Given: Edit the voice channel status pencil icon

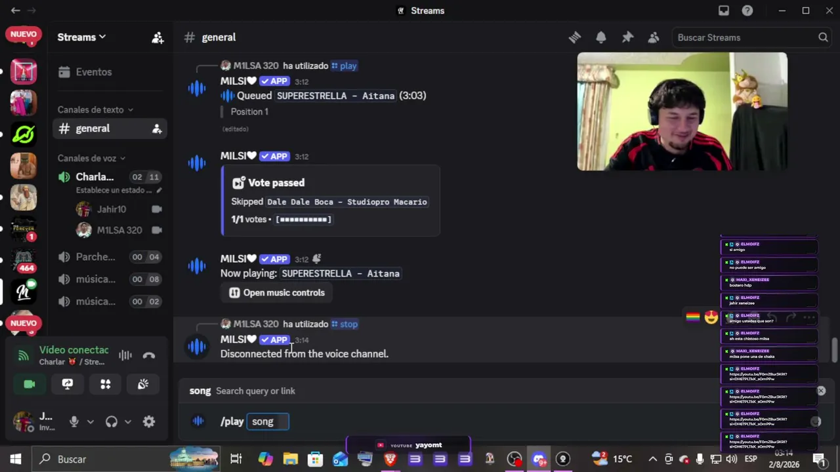Looking at the screenshot, I should pyautogui.click(x=159, y=190).
